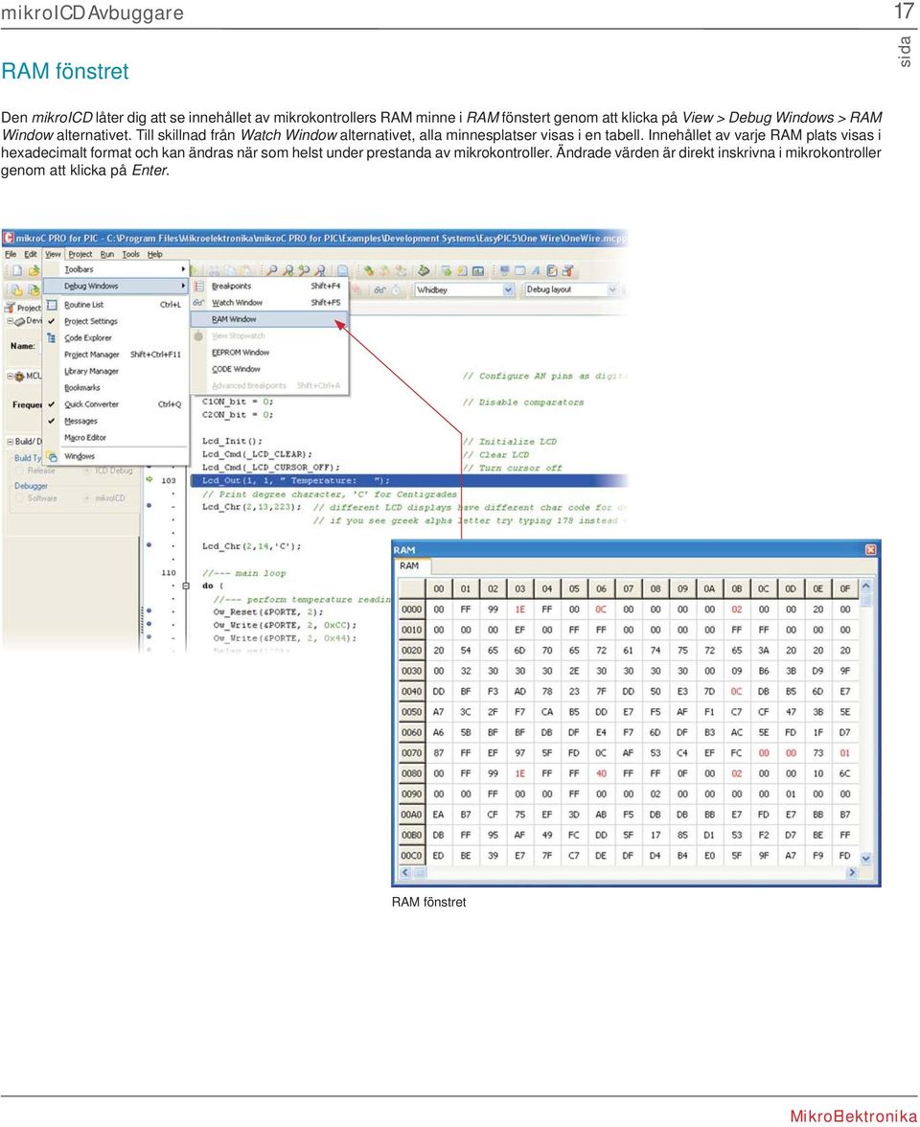
Task: Choose Watch Window in the submenu
Action: tap(269, 303)
